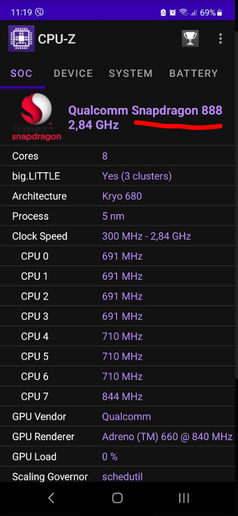238x516 pixels.
Task: Select the Architecture Kryo 680 row
Action: click(119, 196)
